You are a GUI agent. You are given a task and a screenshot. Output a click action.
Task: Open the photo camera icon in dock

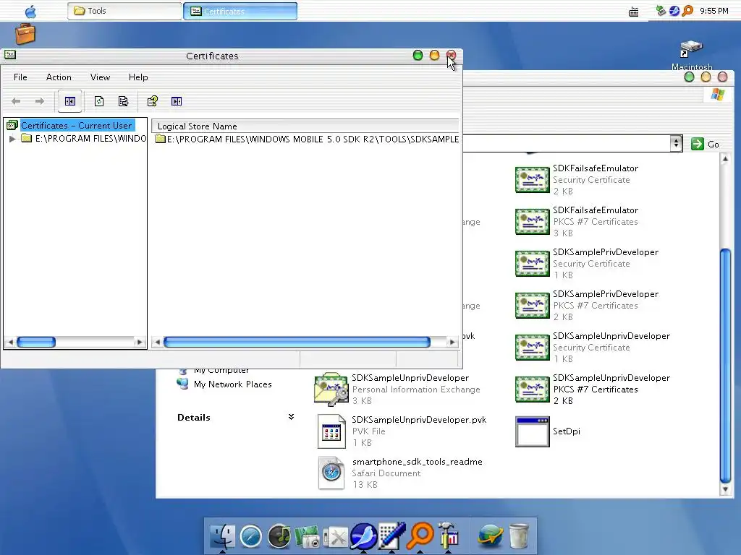point(308,537)
